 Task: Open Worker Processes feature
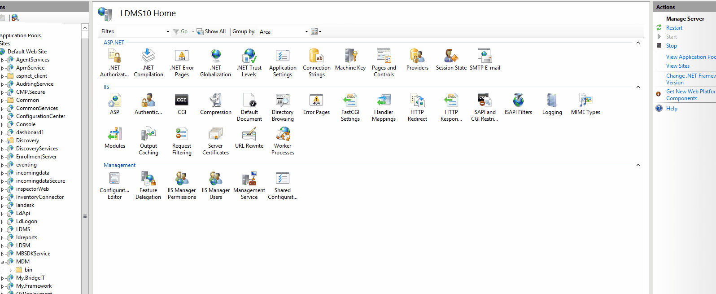point(283,140)
